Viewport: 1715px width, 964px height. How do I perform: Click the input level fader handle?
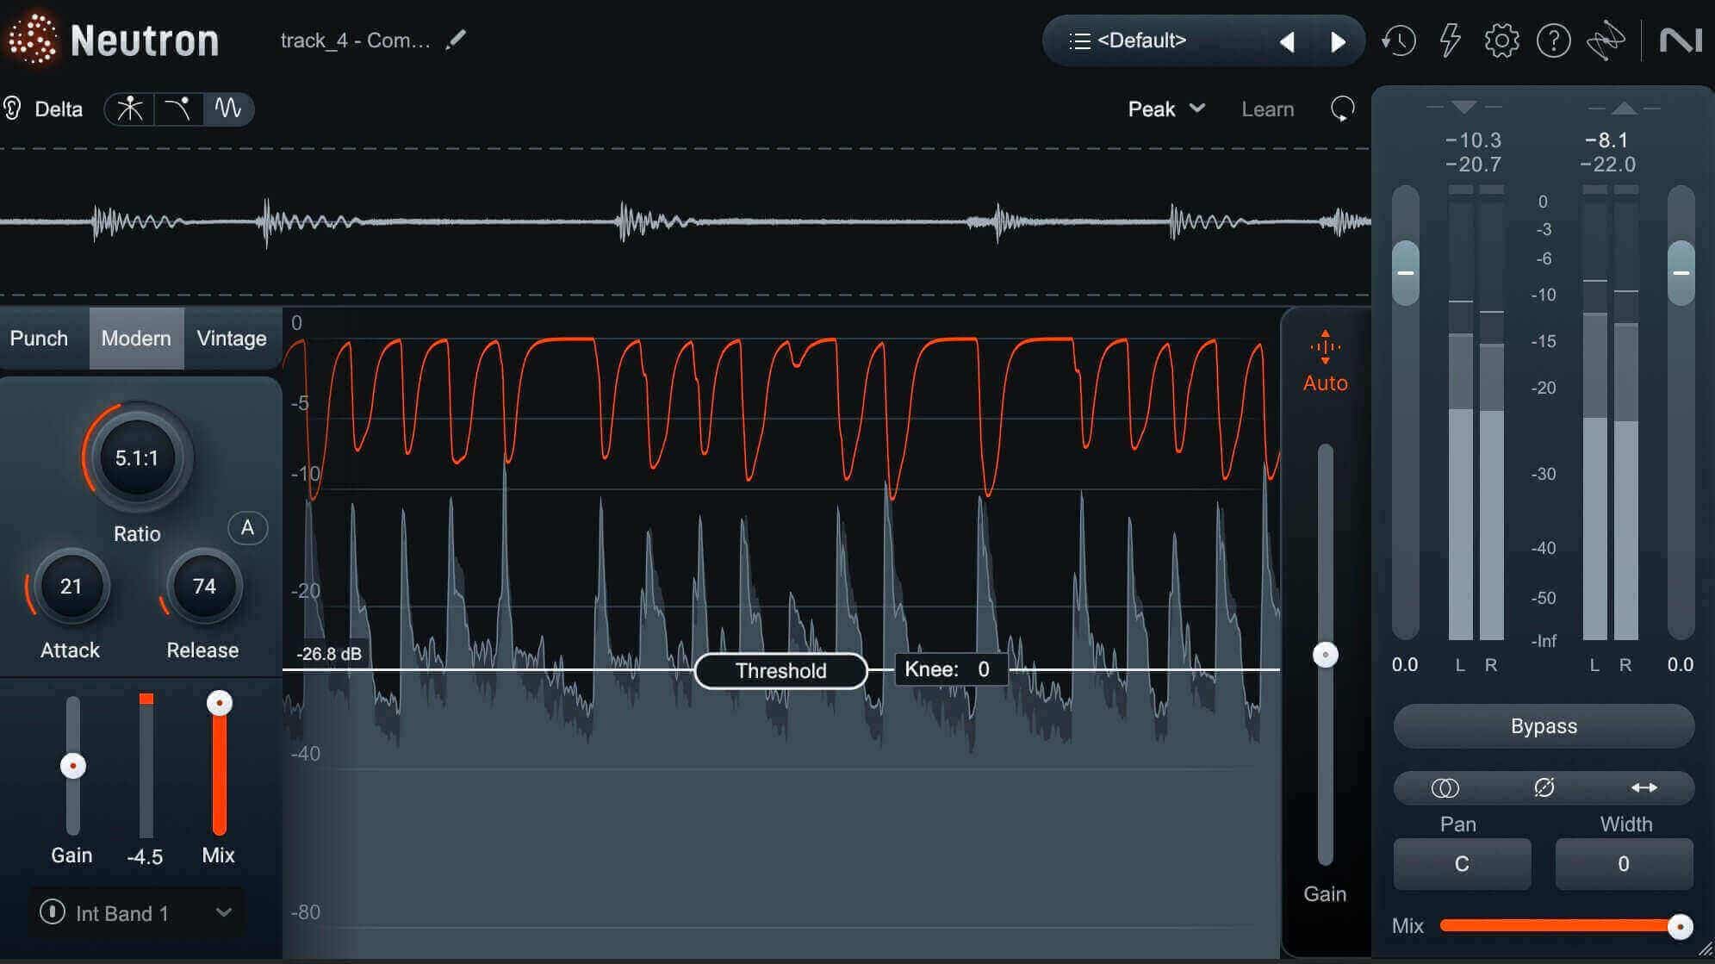tap(1405, 273)
